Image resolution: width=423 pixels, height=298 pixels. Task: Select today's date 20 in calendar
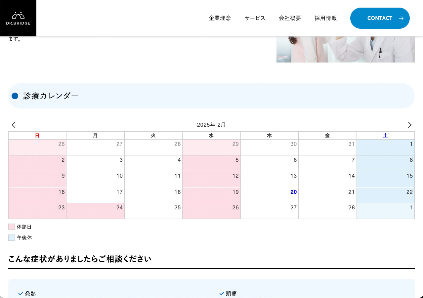pos(270,195)
